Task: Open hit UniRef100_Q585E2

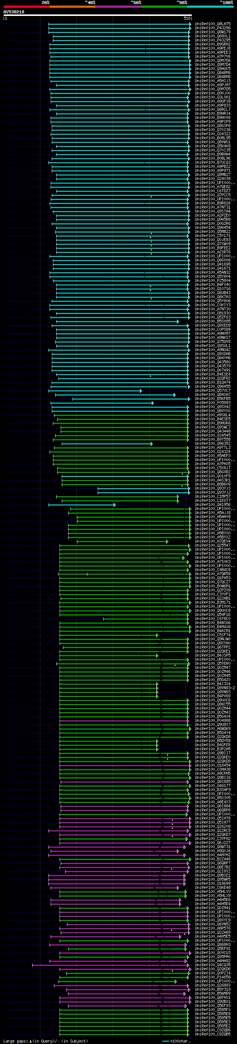Action: pyautogui.click(x=213, y=1026)
